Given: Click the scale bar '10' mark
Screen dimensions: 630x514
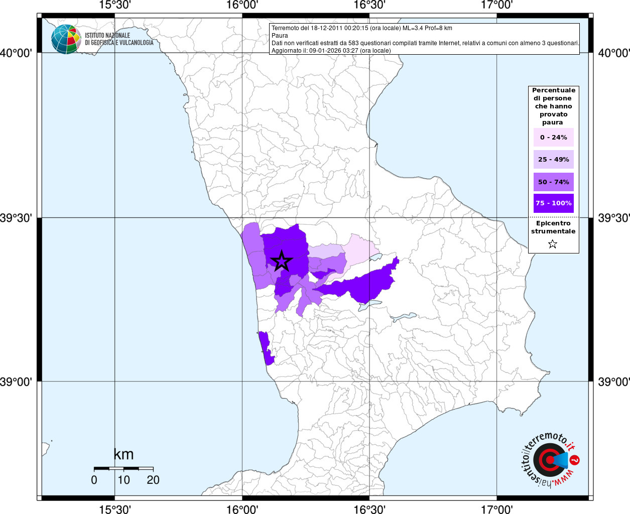Looking at the screenshot, I should [x=123, y=480].
